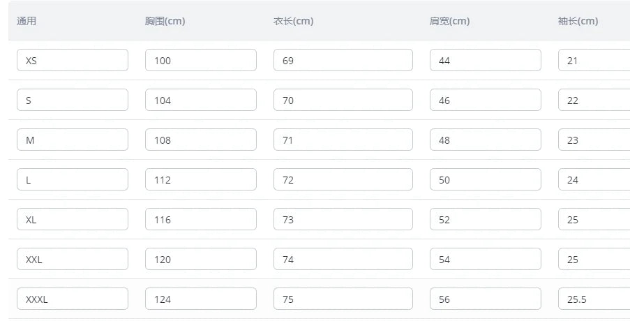Click garment length field showing 71
The height and width of the screenshot is (321, 630).
pos(343,140)
